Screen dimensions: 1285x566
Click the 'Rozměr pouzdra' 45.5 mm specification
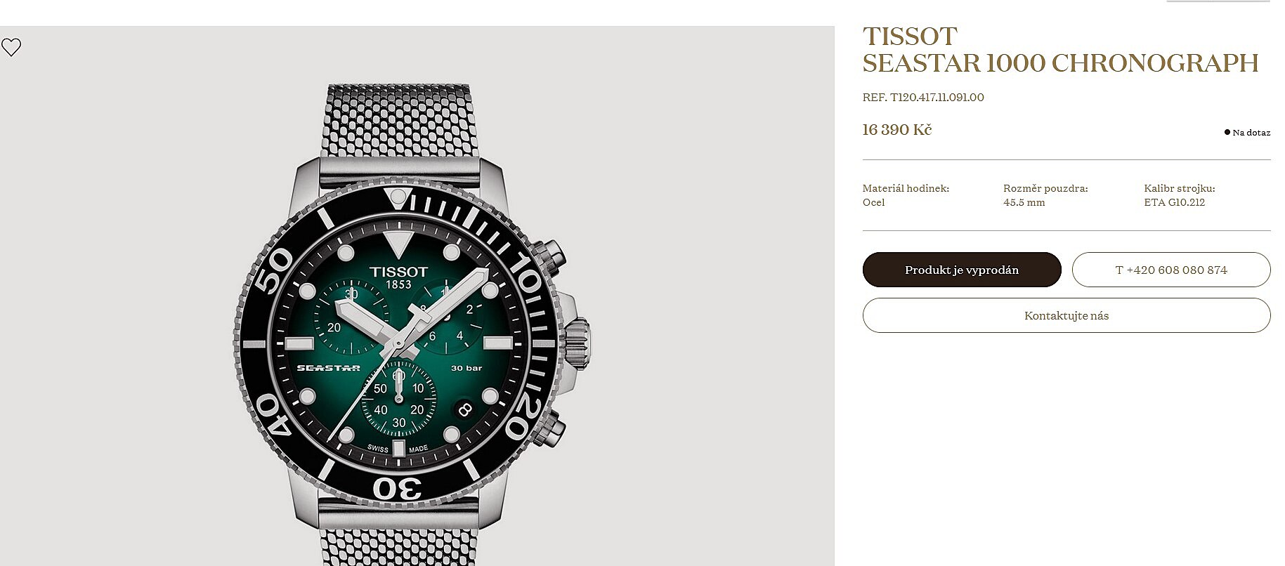click(1045, 195)
